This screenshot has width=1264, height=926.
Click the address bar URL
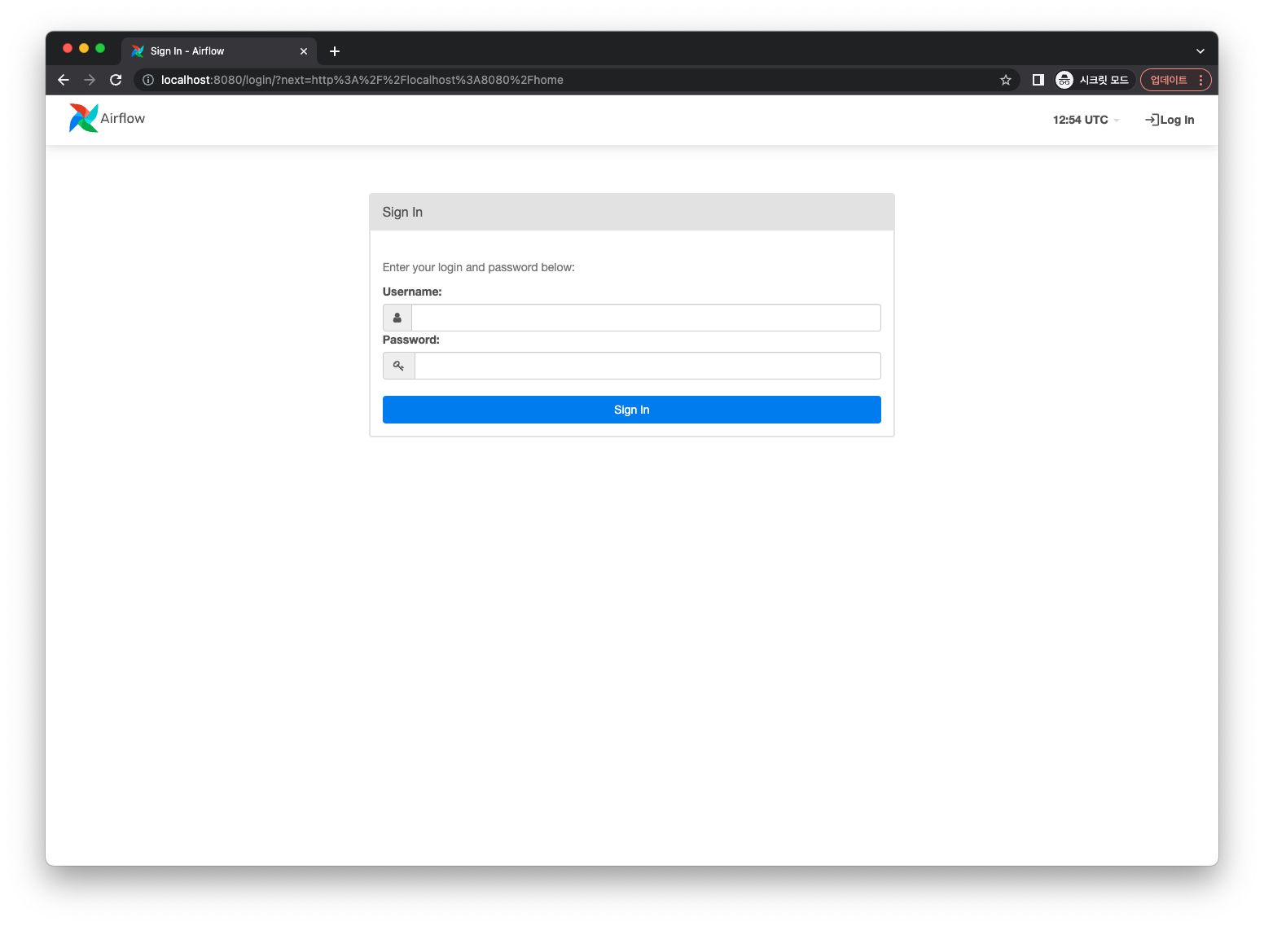(362, 80)
